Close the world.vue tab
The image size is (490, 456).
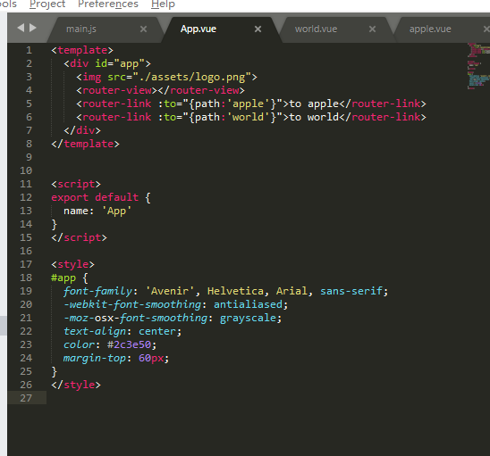click(x=372, y=29)
